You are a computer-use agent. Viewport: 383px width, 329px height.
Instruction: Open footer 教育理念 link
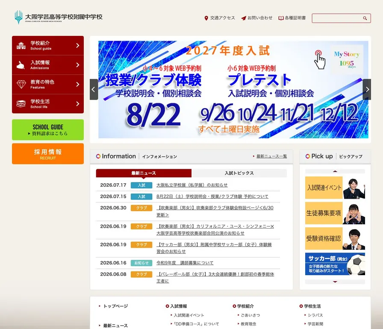pos(249,324)
